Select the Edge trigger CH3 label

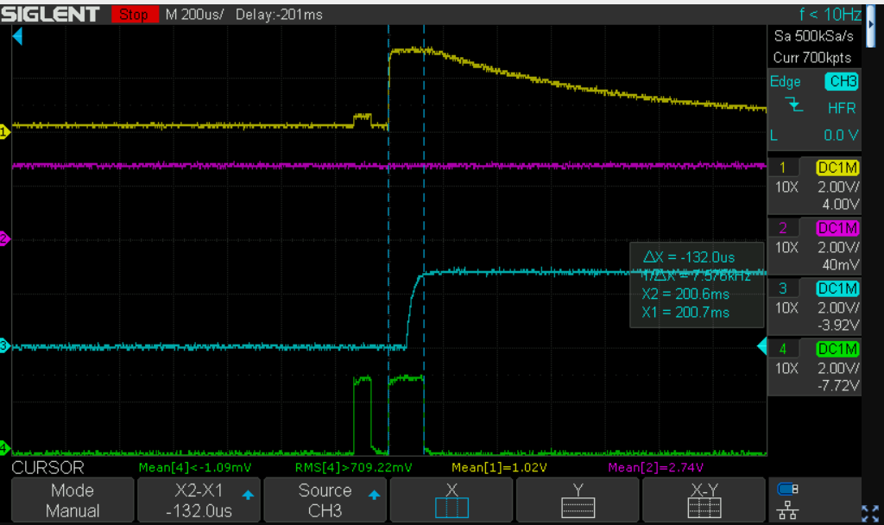(x=842, y=81)
